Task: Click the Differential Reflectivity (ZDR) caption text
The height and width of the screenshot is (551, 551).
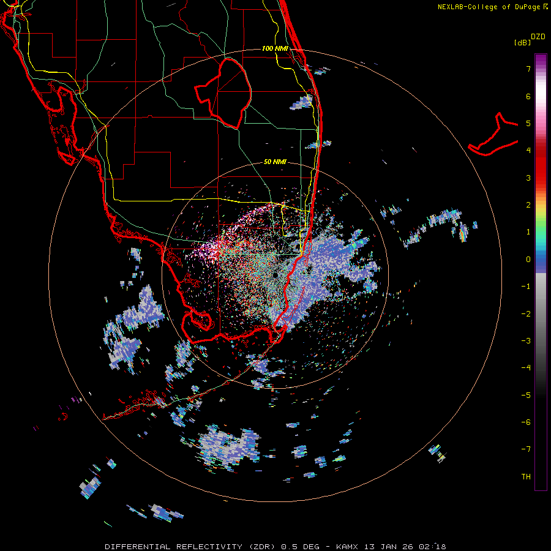Action: pos(191,547)
